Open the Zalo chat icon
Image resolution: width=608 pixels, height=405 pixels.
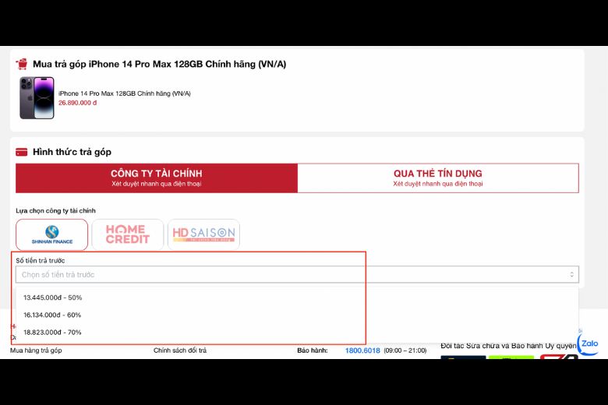(x=589, y=343)
